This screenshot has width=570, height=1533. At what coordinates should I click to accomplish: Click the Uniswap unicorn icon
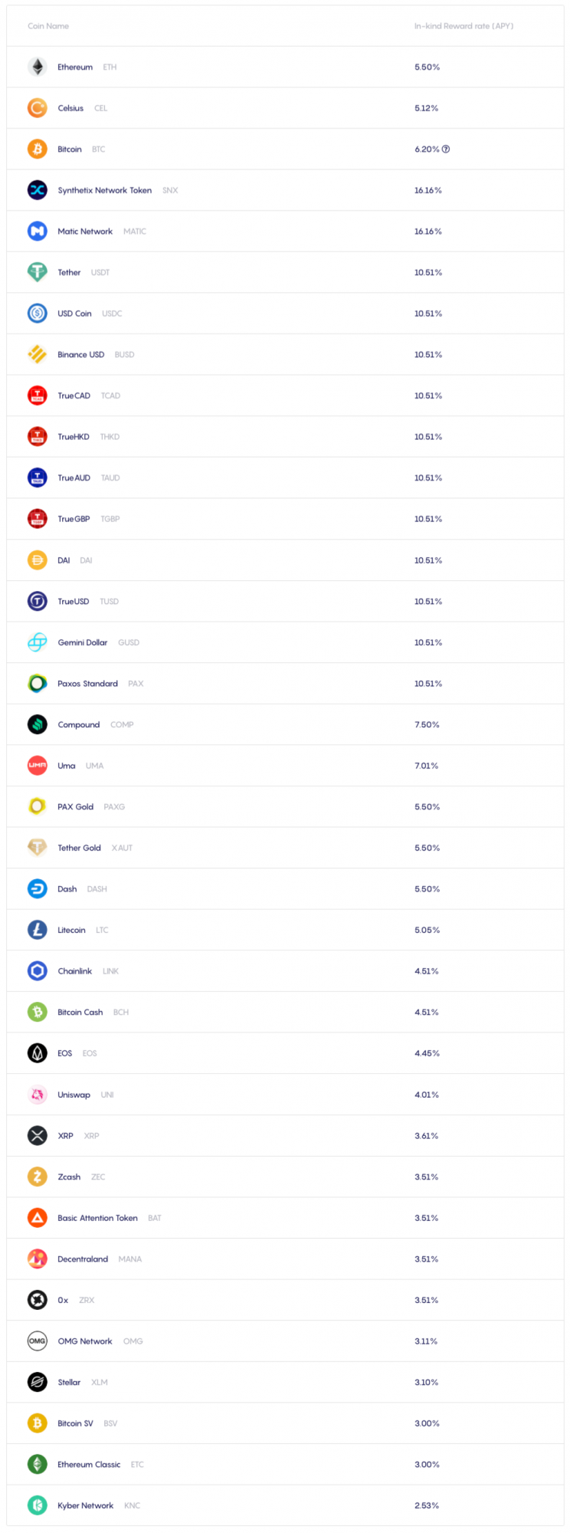[38, 1095]
